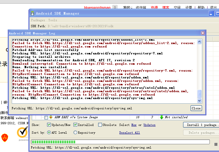Click the Close button in the log dialog
Screen dimensions: 219x152
coord(196,108)
